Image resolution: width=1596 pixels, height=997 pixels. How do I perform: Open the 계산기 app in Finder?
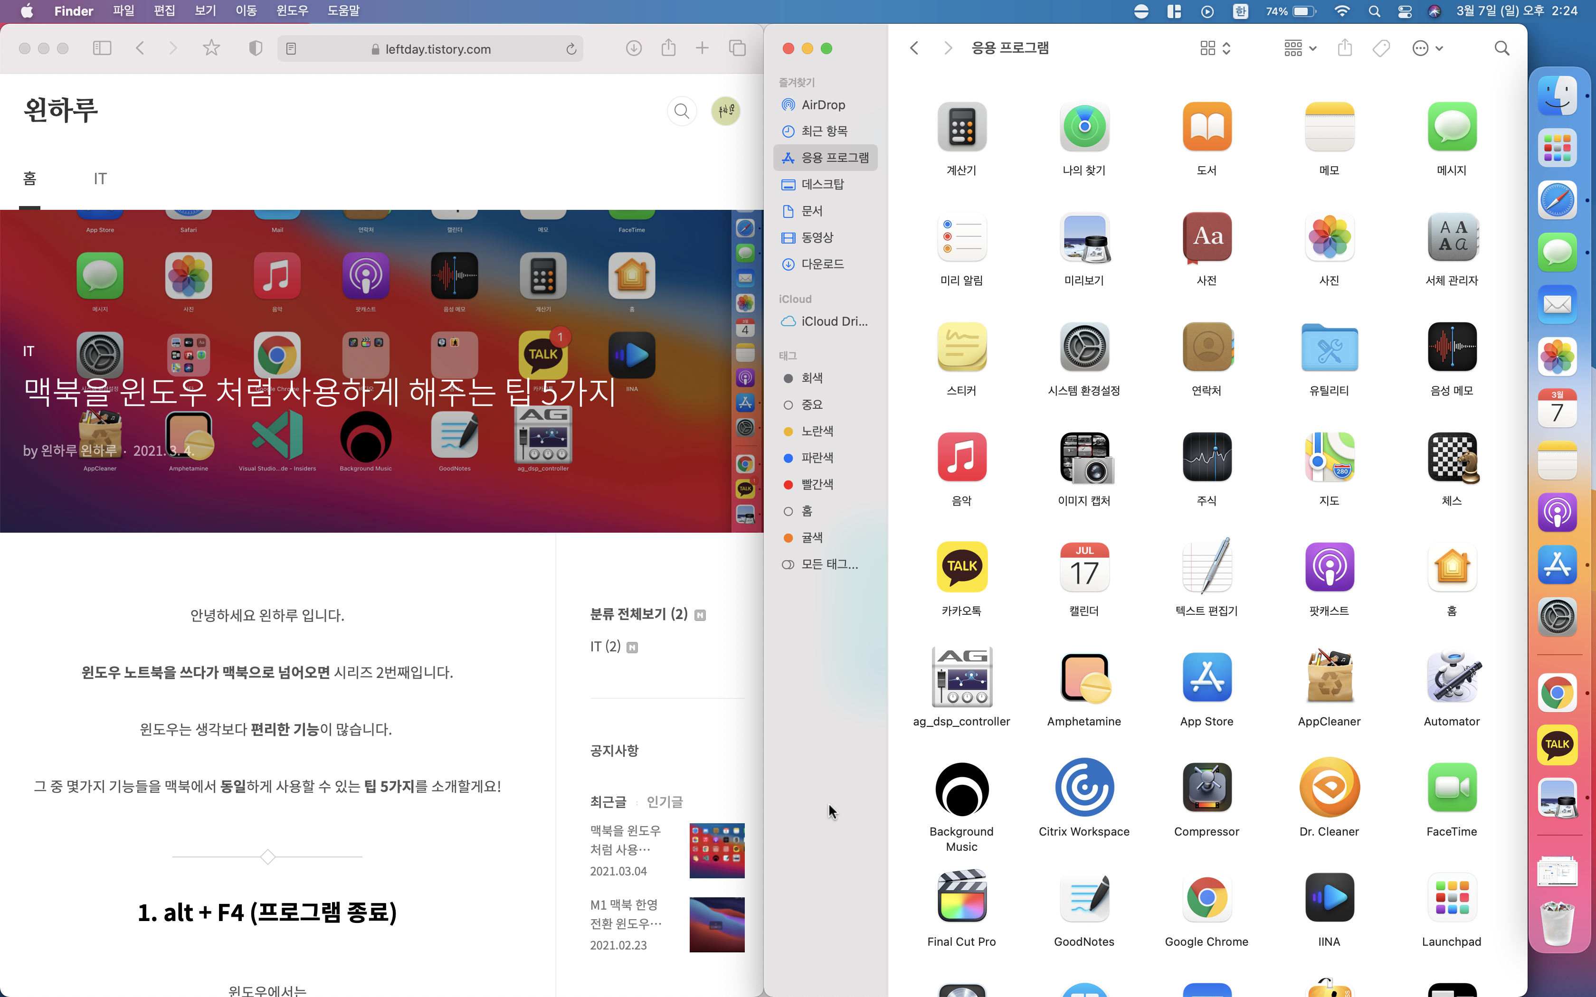pos(961,127)
